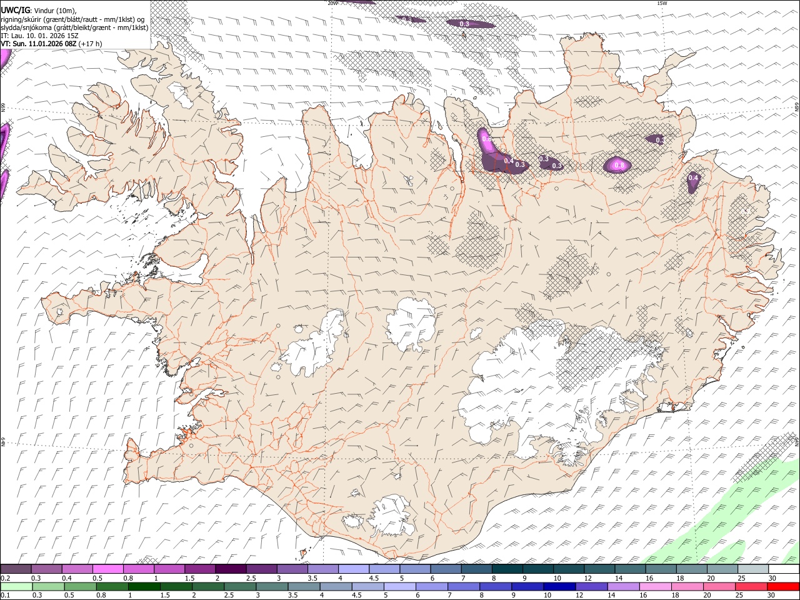Click the UWC/IG title in the header

click(14, 10)
